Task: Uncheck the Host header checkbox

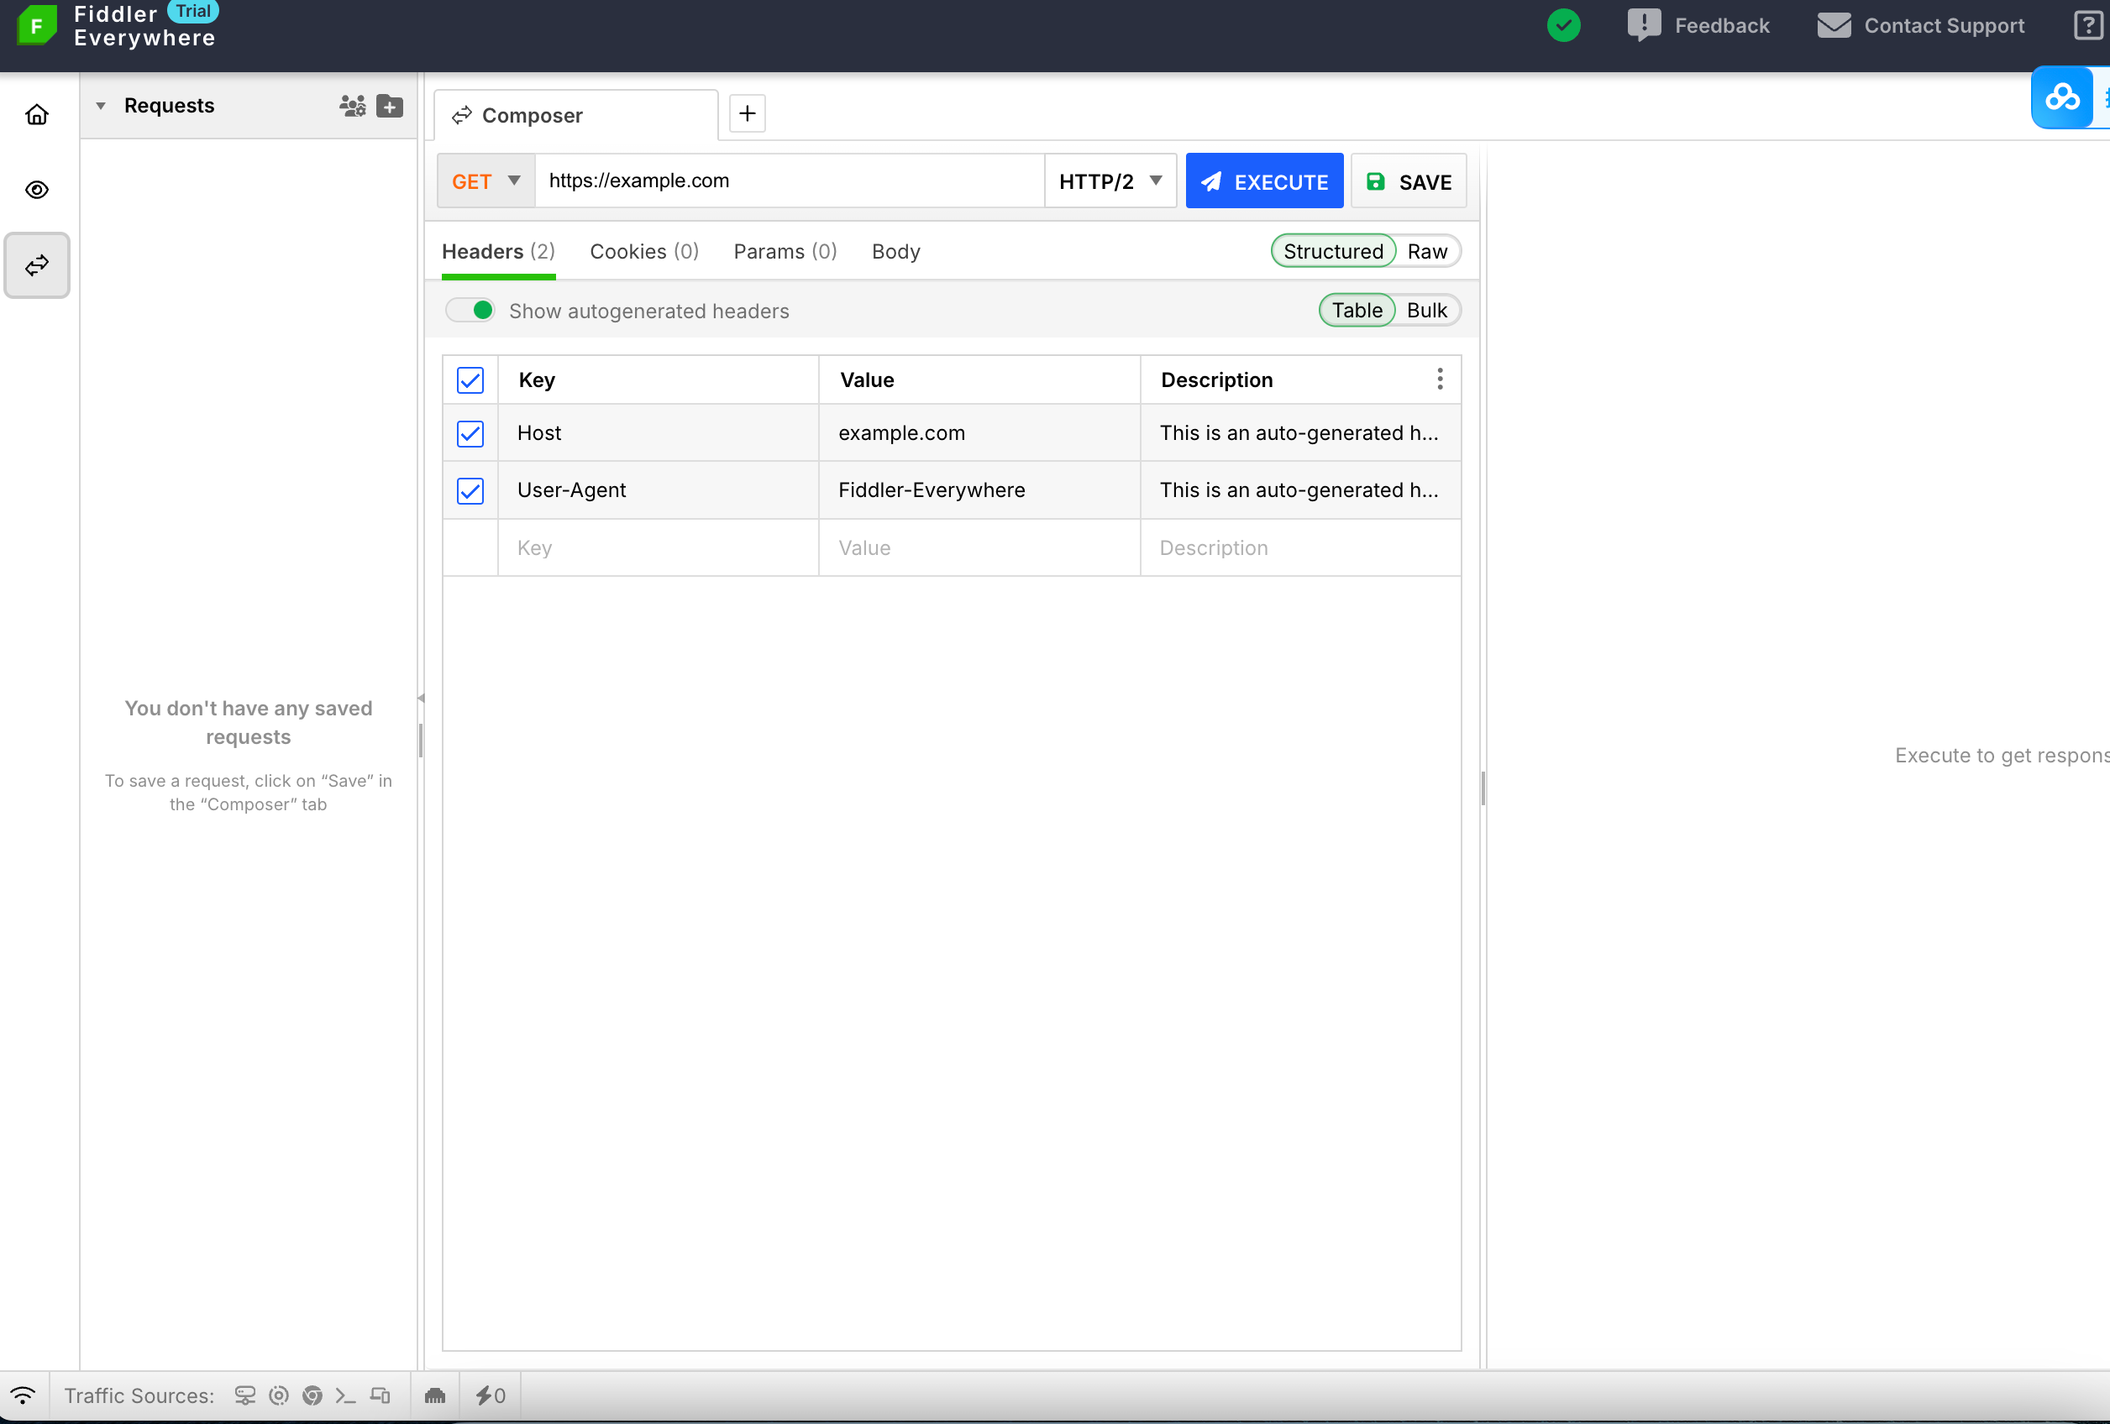Action: coord(470,434)
